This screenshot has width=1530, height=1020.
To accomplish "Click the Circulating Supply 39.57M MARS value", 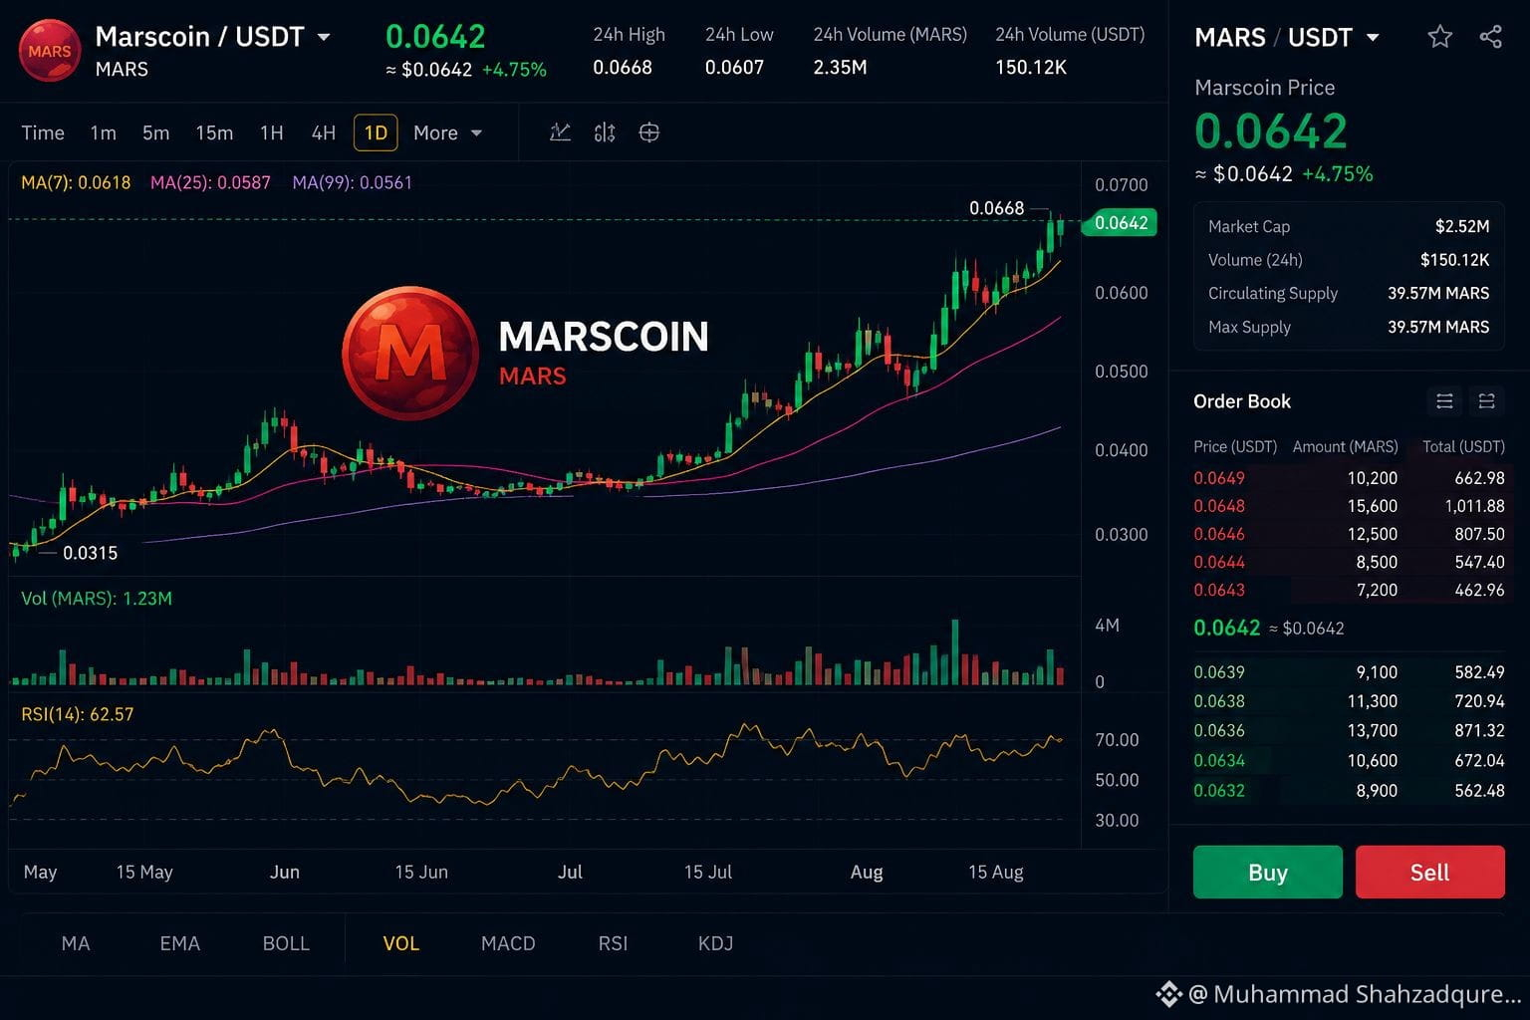I will pos(1438,293).
